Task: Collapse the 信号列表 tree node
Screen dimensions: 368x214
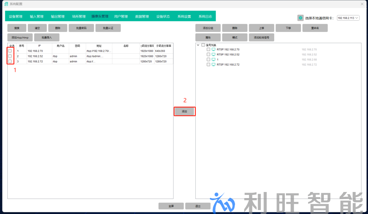Action: pos(198,45)
